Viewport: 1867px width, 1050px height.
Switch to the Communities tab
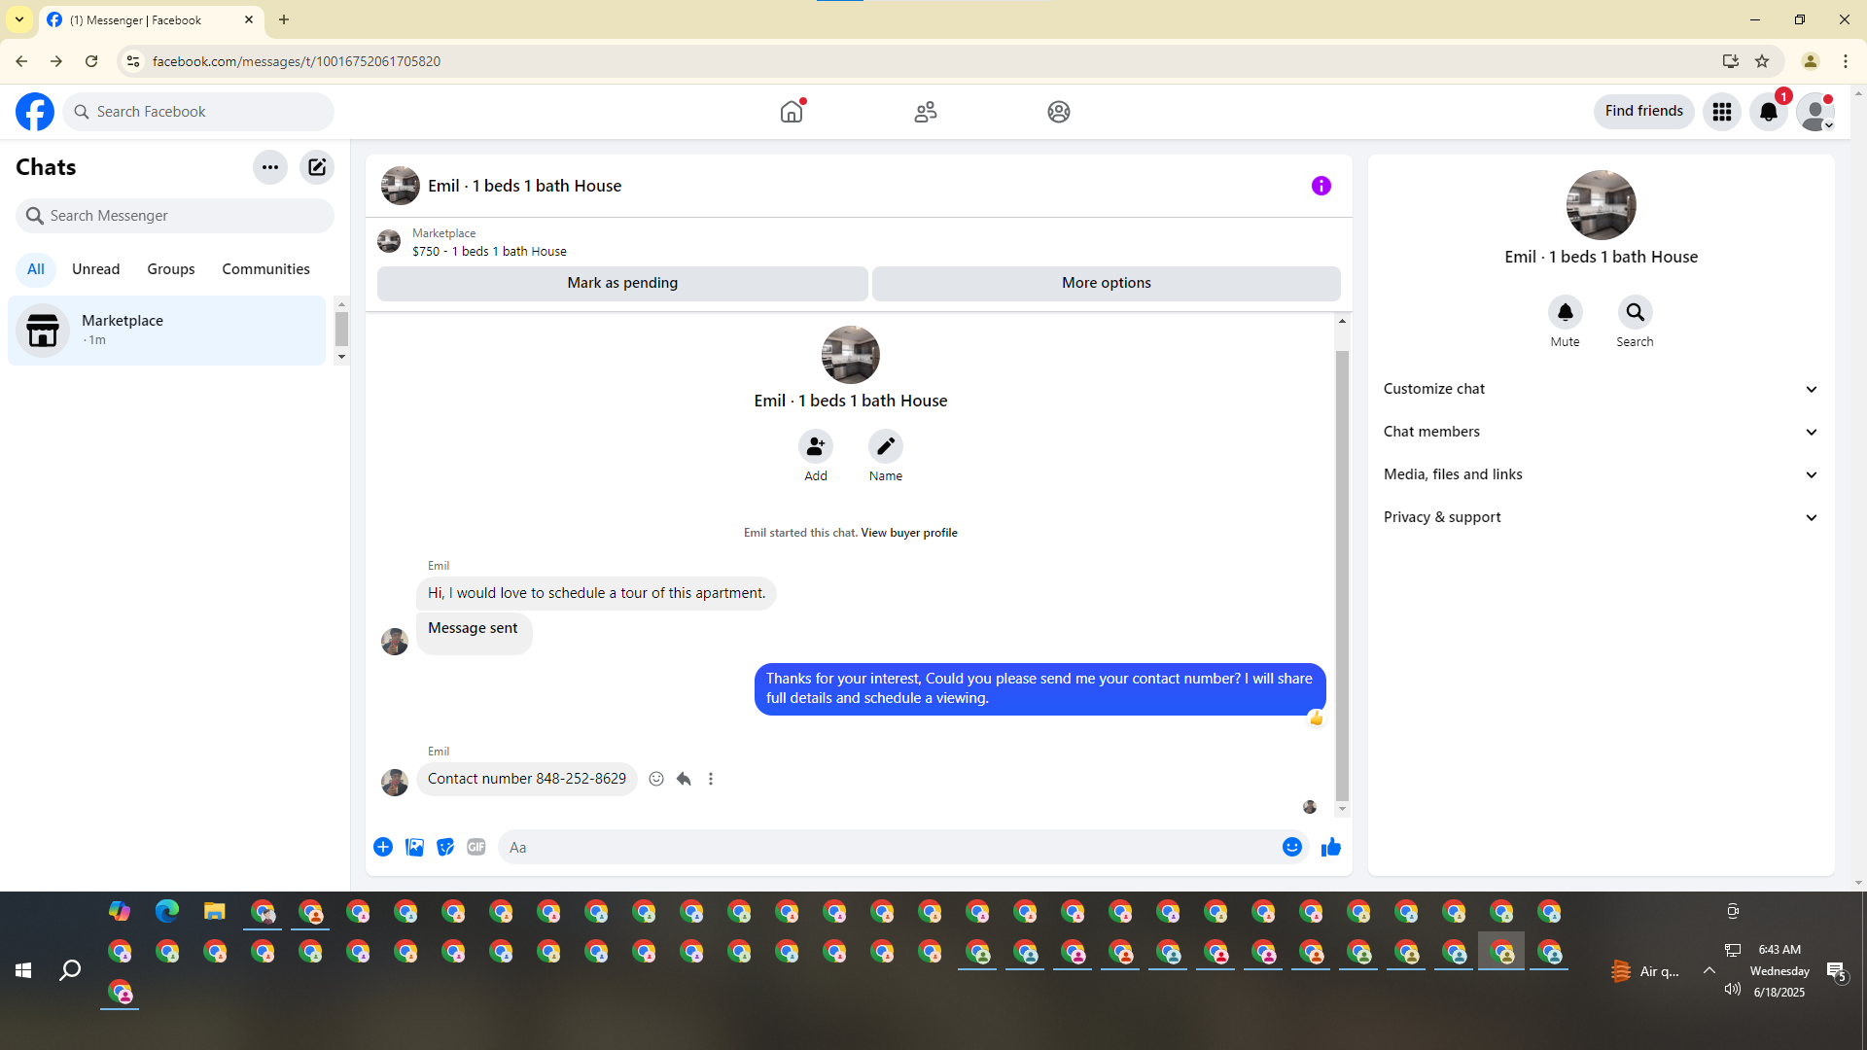pos(266,269)
